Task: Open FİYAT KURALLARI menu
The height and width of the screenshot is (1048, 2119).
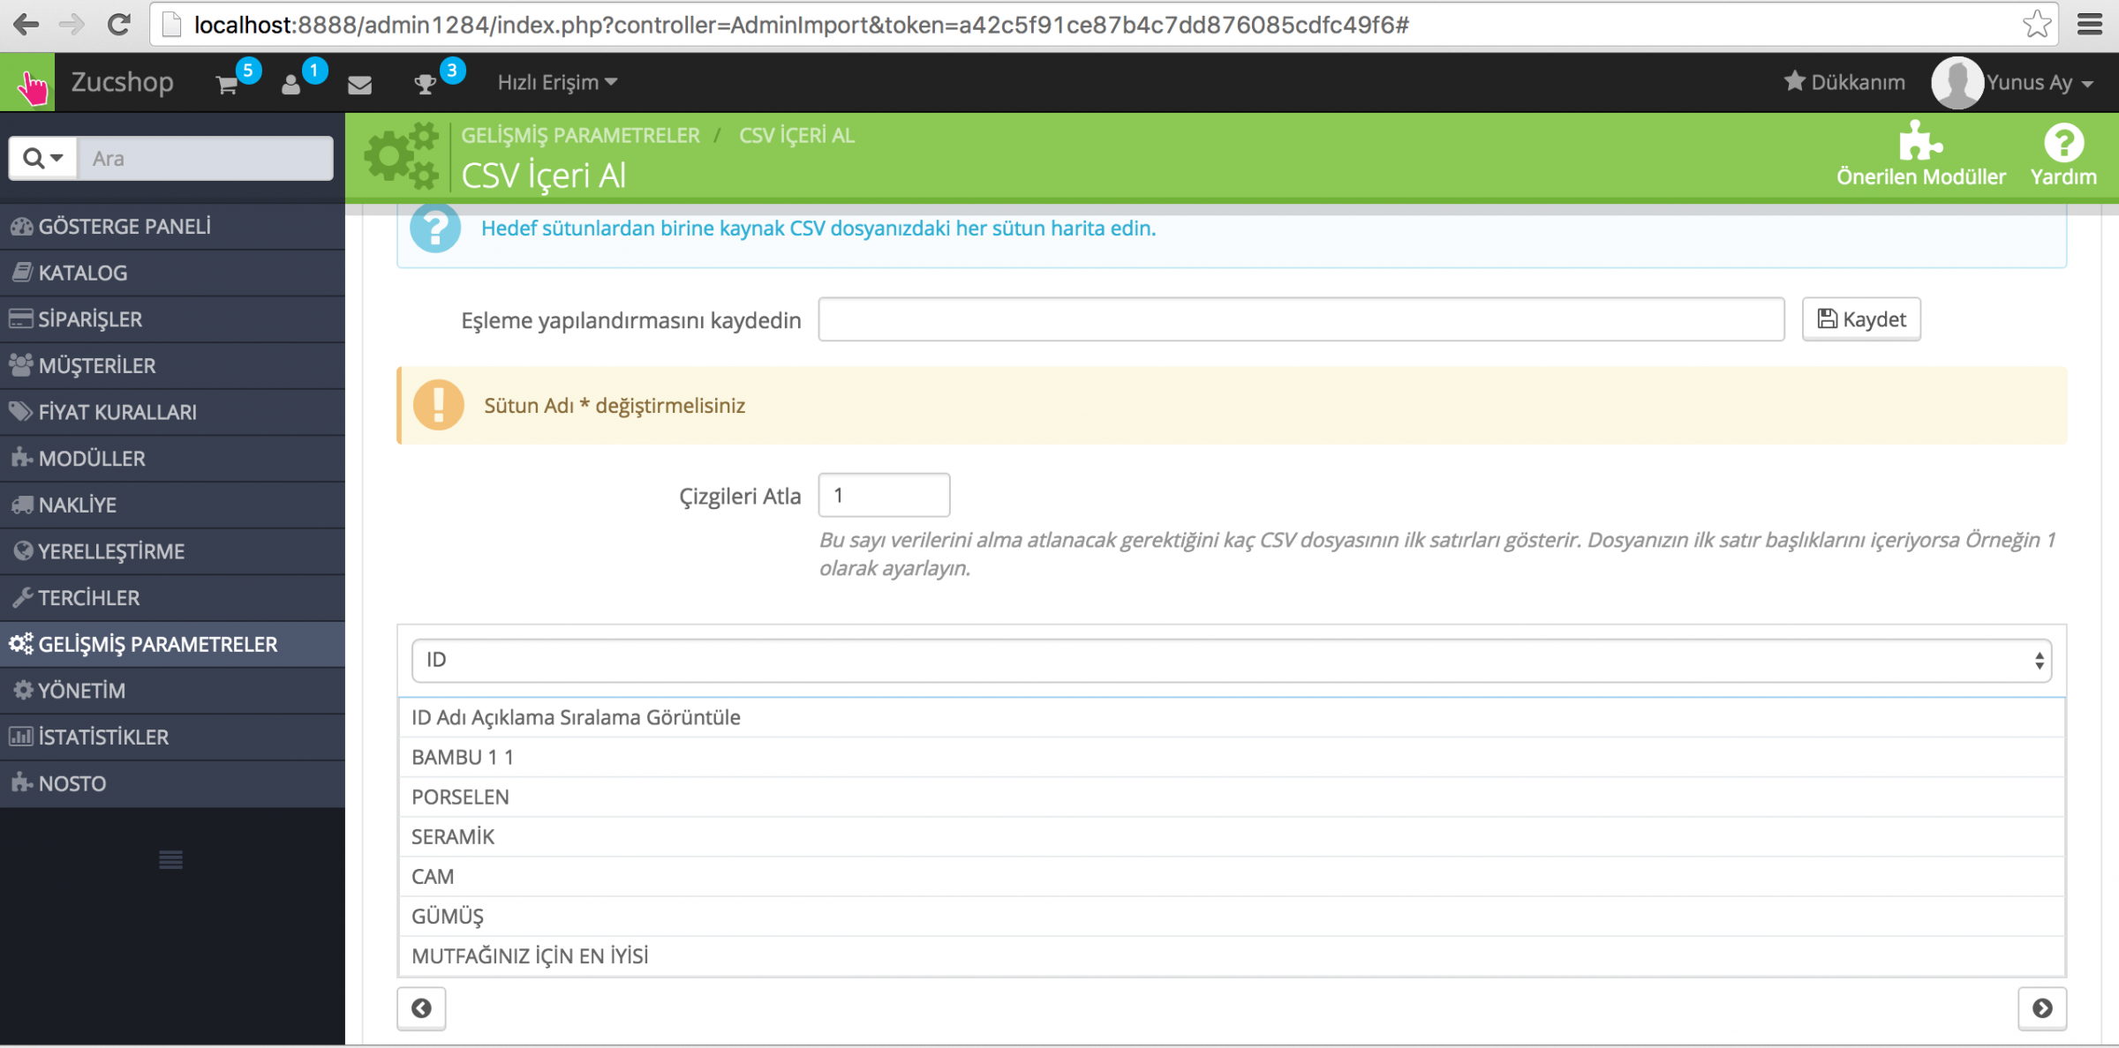Action: tap(172, 412)
